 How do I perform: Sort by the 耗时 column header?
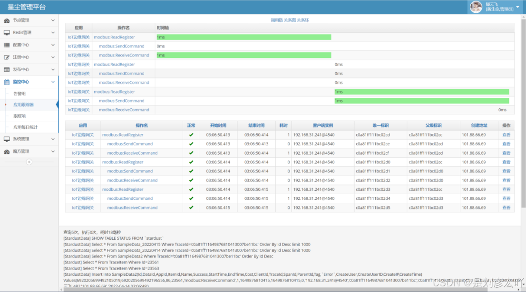[283, 125]
